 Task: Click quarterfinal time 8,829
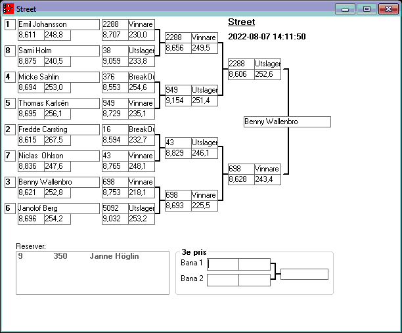pos(178,153)
